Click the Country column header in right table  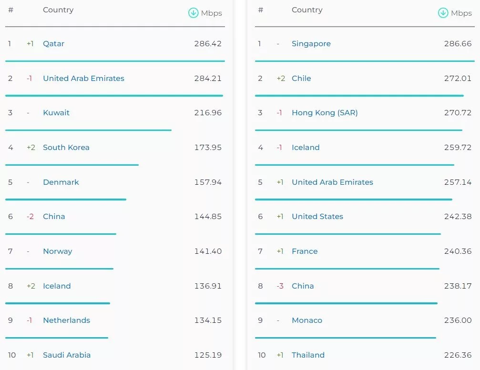pyautogui.click(x=307, y=10)
